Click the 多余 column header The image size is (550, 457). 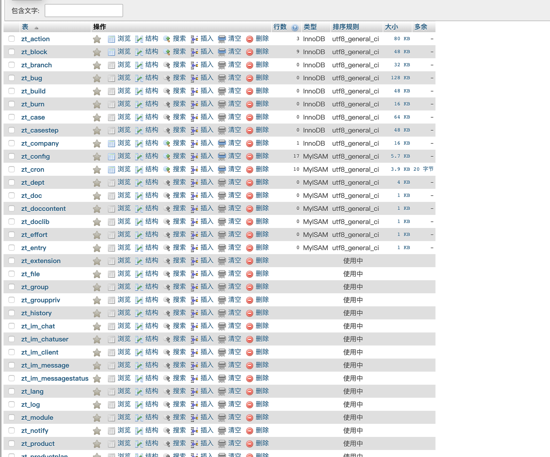[421, 27]
